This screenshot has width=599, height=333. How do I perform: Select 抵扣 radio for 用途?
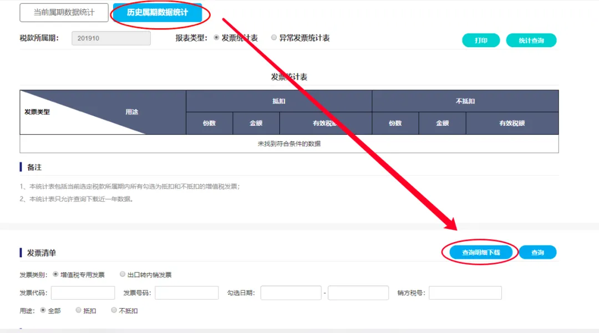point(78,310)
